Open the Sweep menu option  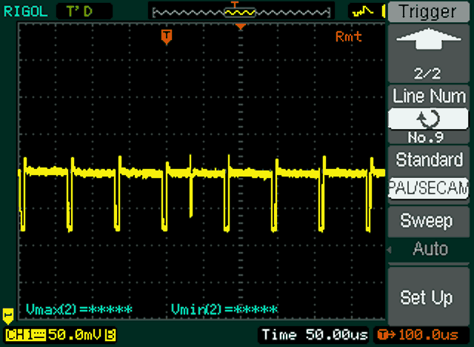tap(430, 221)
